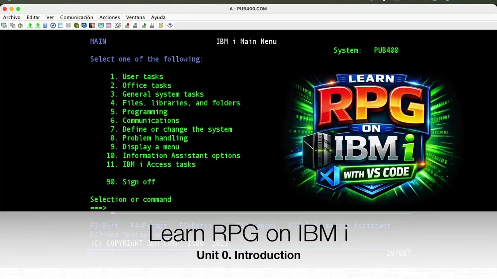This screenshot has height=279, width=497.
Task: Open the Archivo menu
Action: pyautogui.click(x=12, y=17)
